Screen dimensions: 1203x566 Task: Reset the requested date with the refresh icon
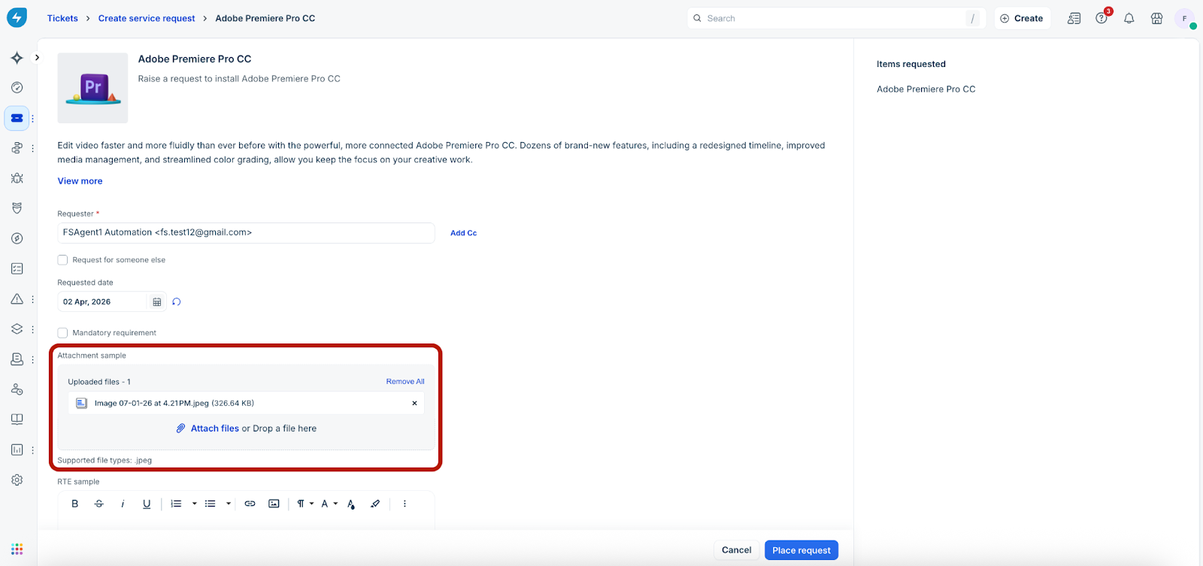177,301
